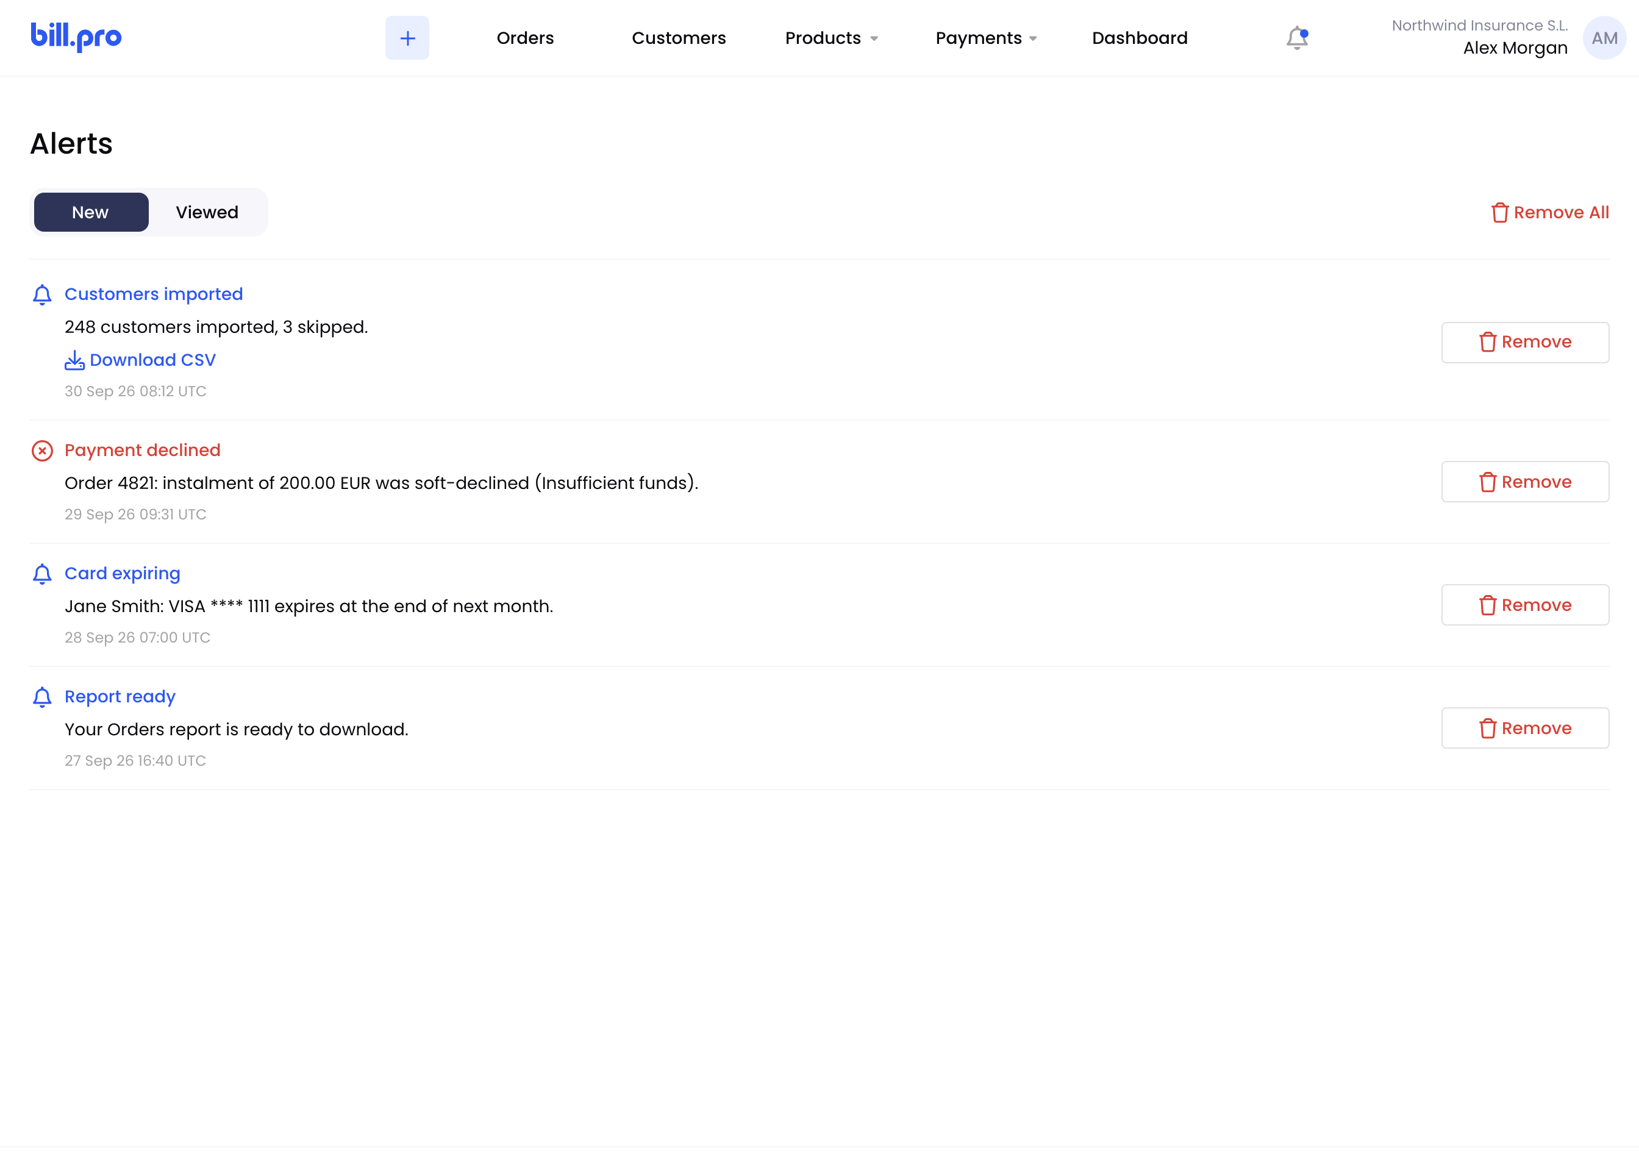Click 'Your Orders report is ready to download.'

237,729
